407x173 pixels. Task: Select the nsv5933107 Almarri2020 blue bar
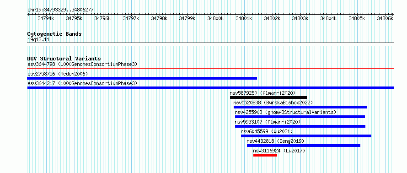(300, 126)
